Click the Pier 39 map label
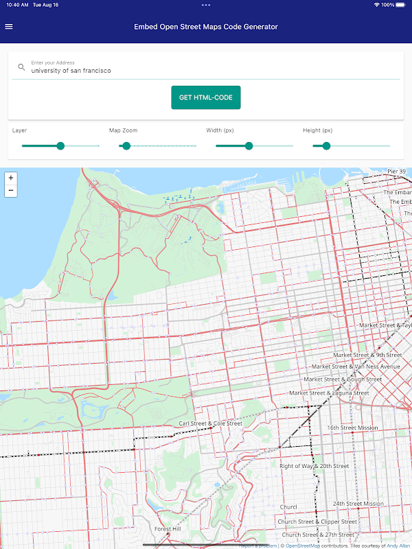 [x=396, y=171]
